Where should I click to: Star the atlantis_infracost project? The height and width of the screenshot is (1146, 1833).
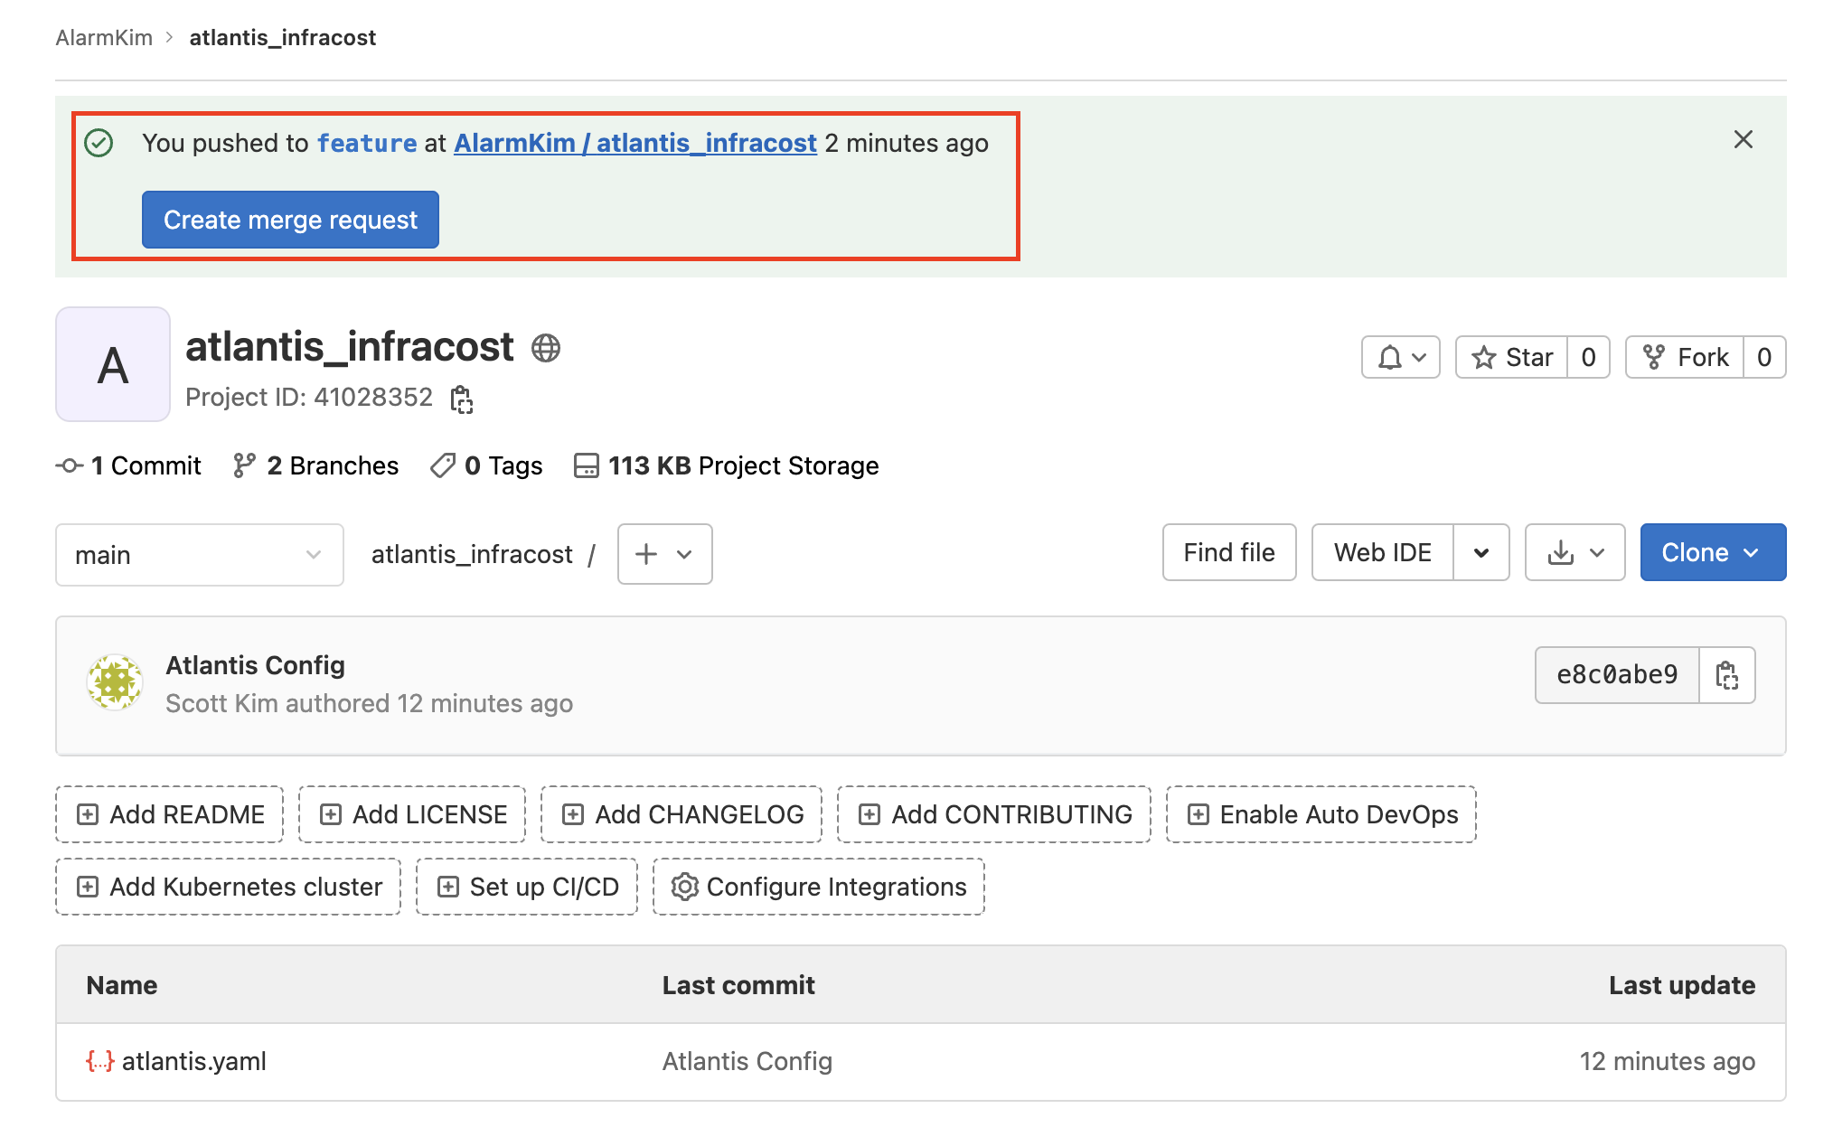[x=1512, y=358]
